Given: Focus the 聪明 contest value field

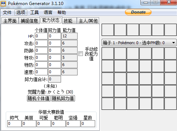Looking at the screenshot, I should point(59,123).
